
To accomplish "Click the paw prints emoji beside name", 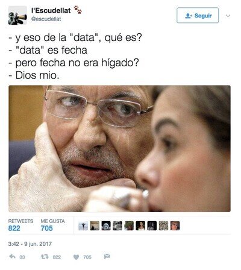I will pos(78,10).
